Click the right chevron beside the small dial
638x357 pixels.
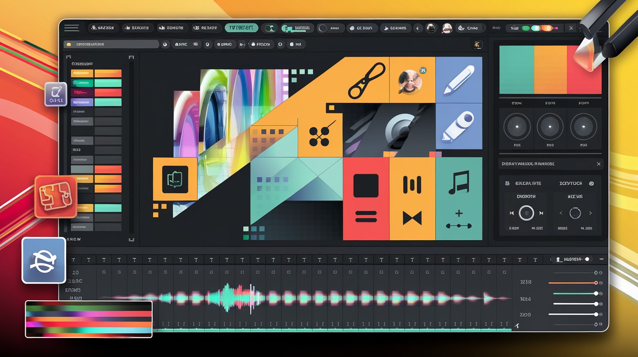[590, 213]
